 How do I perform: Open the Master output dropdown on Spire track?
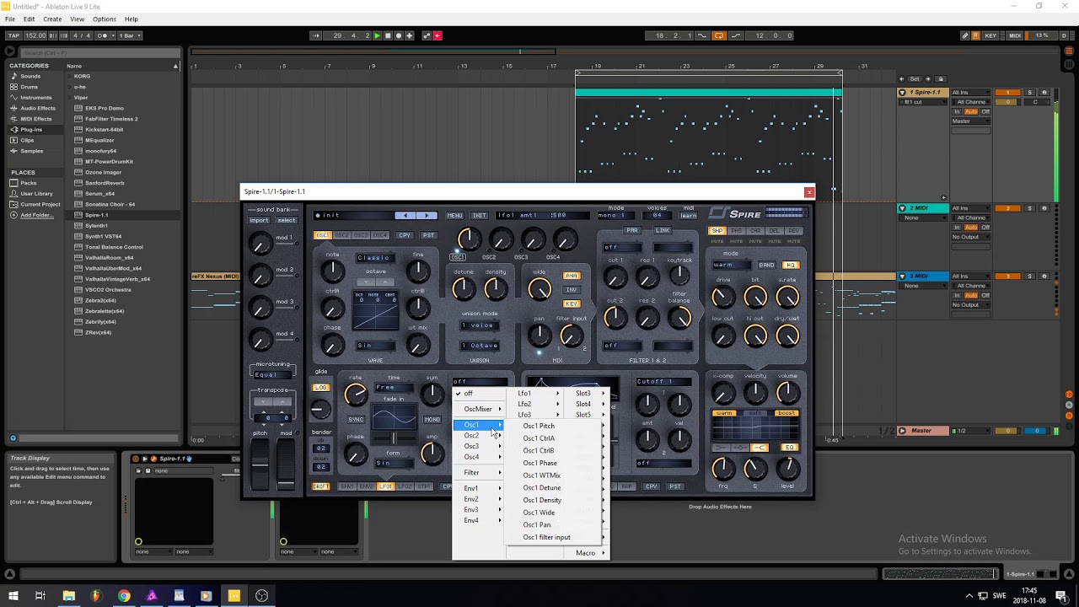(970, 121)
